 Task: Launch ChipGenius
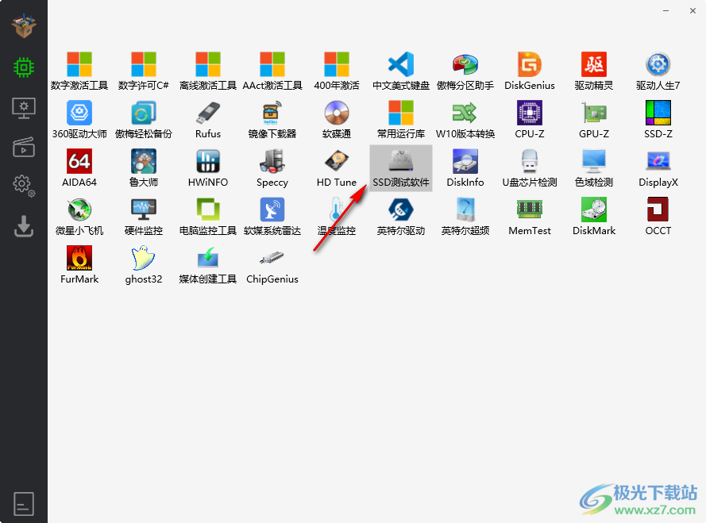pyautogui.click(x=272, y=265)
